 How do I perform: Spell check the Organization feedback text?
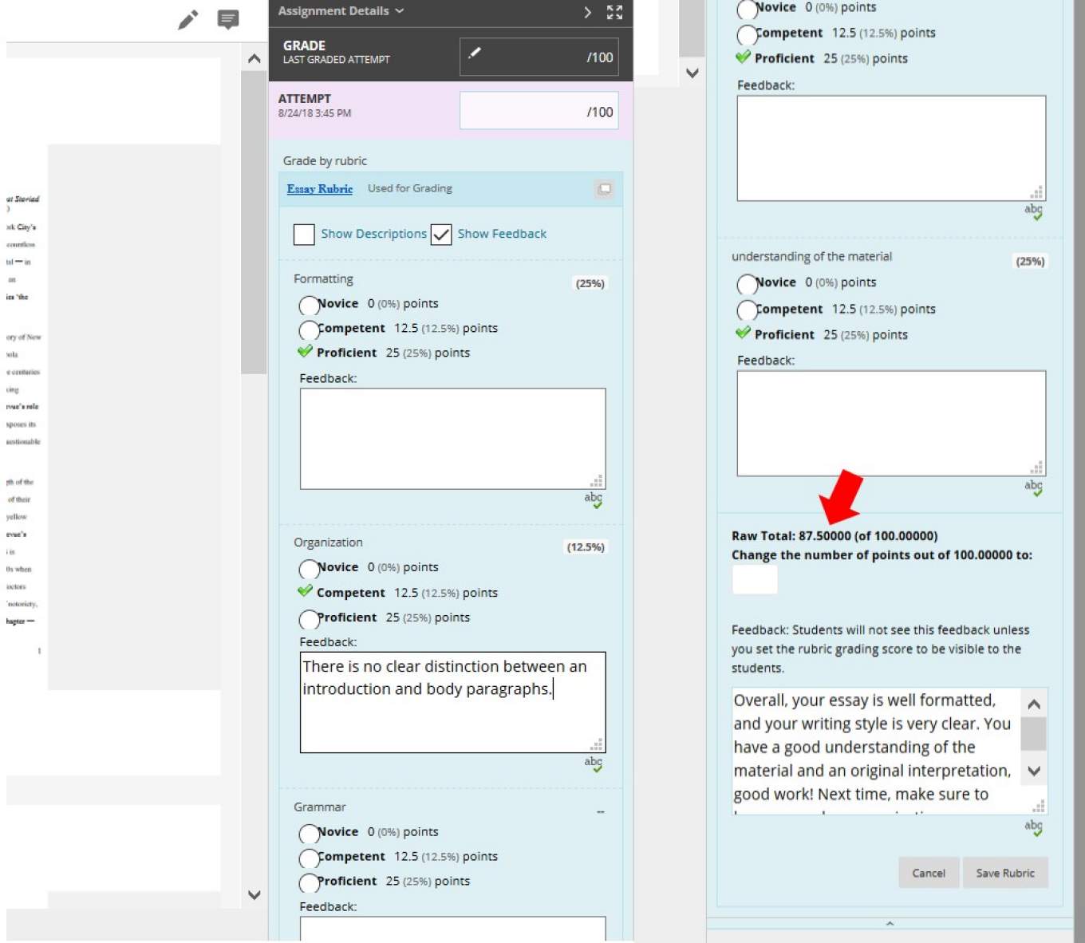coord(594,763)
